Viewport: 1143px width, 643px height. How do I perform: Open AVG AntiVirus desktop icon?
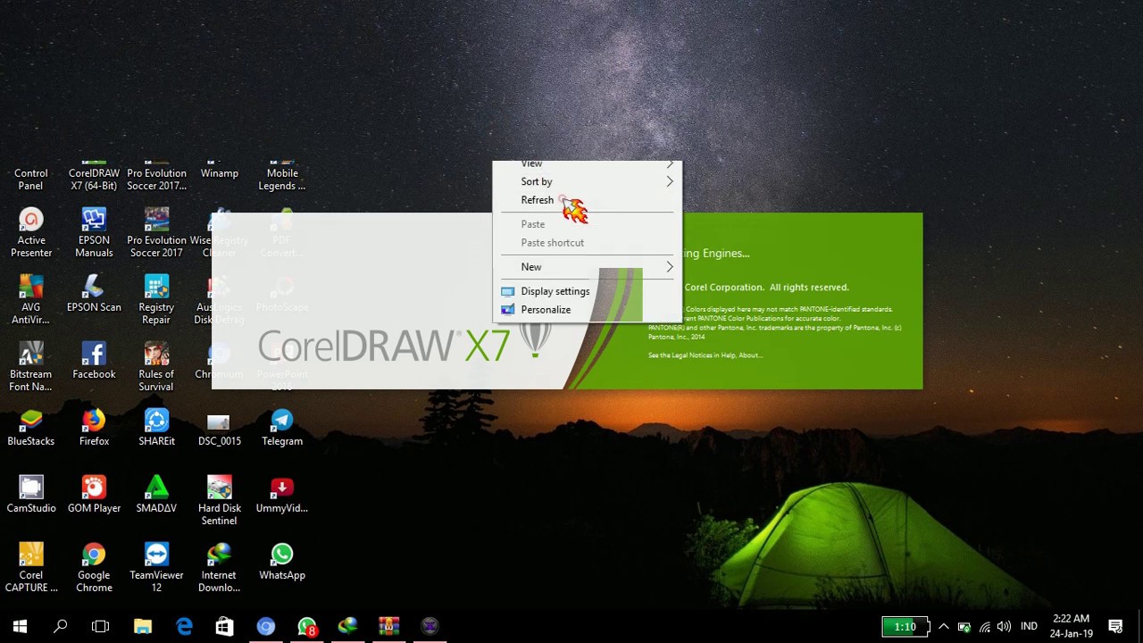tap(31, 300)
